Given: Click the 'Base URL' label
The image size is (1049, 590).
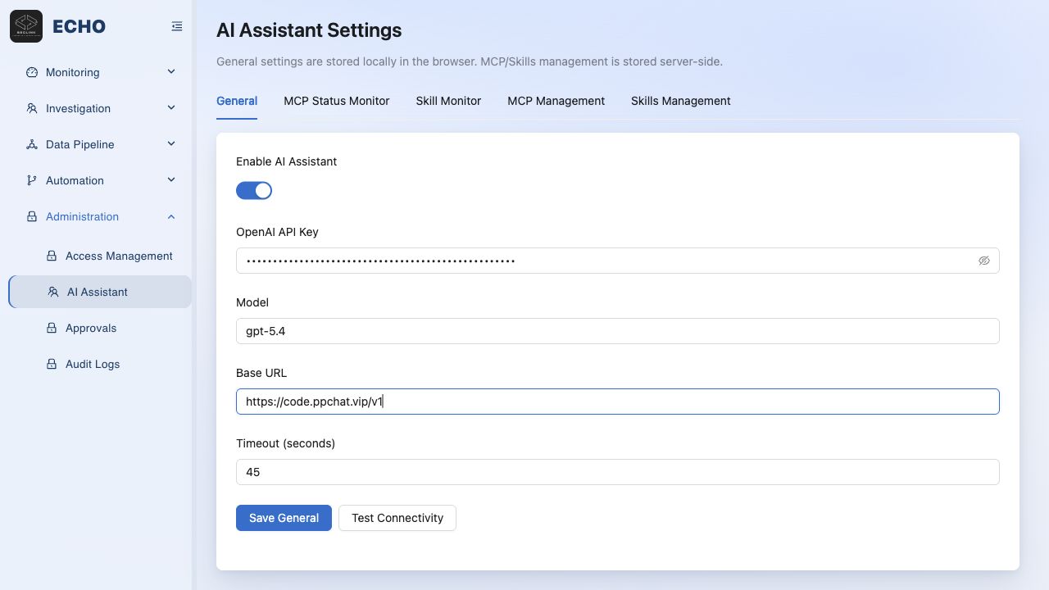Looking at the screenshot, I should point(261,373).
